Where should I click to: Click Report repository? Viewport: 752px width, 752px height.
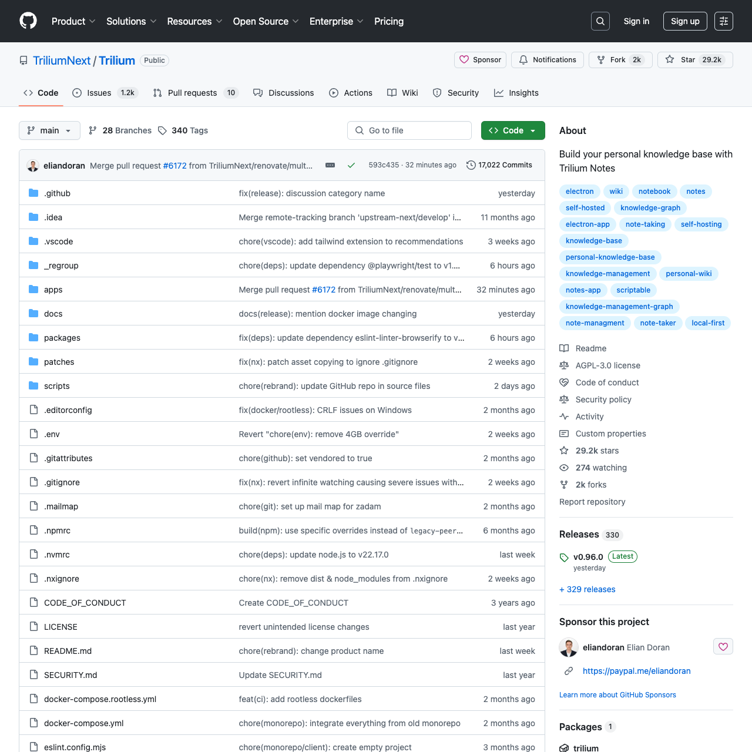(592, 502)
